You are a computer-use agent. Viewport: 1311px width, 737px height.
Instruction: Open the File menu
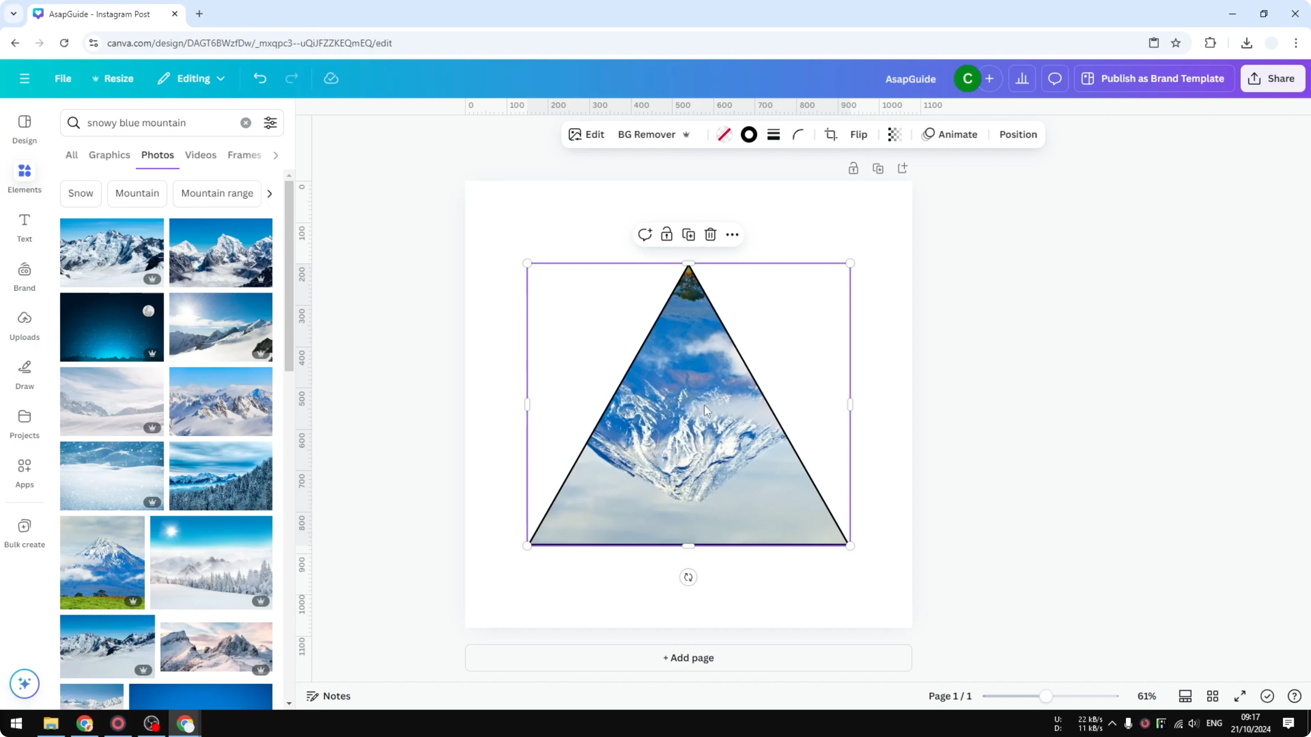click(x=63, y=78)
